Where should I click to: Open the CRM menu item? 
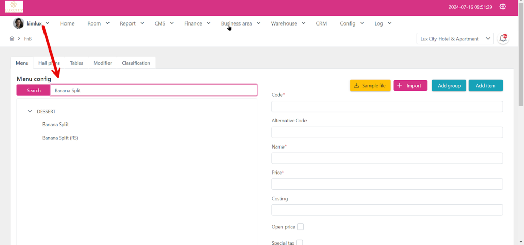click(x=321, y=23)
